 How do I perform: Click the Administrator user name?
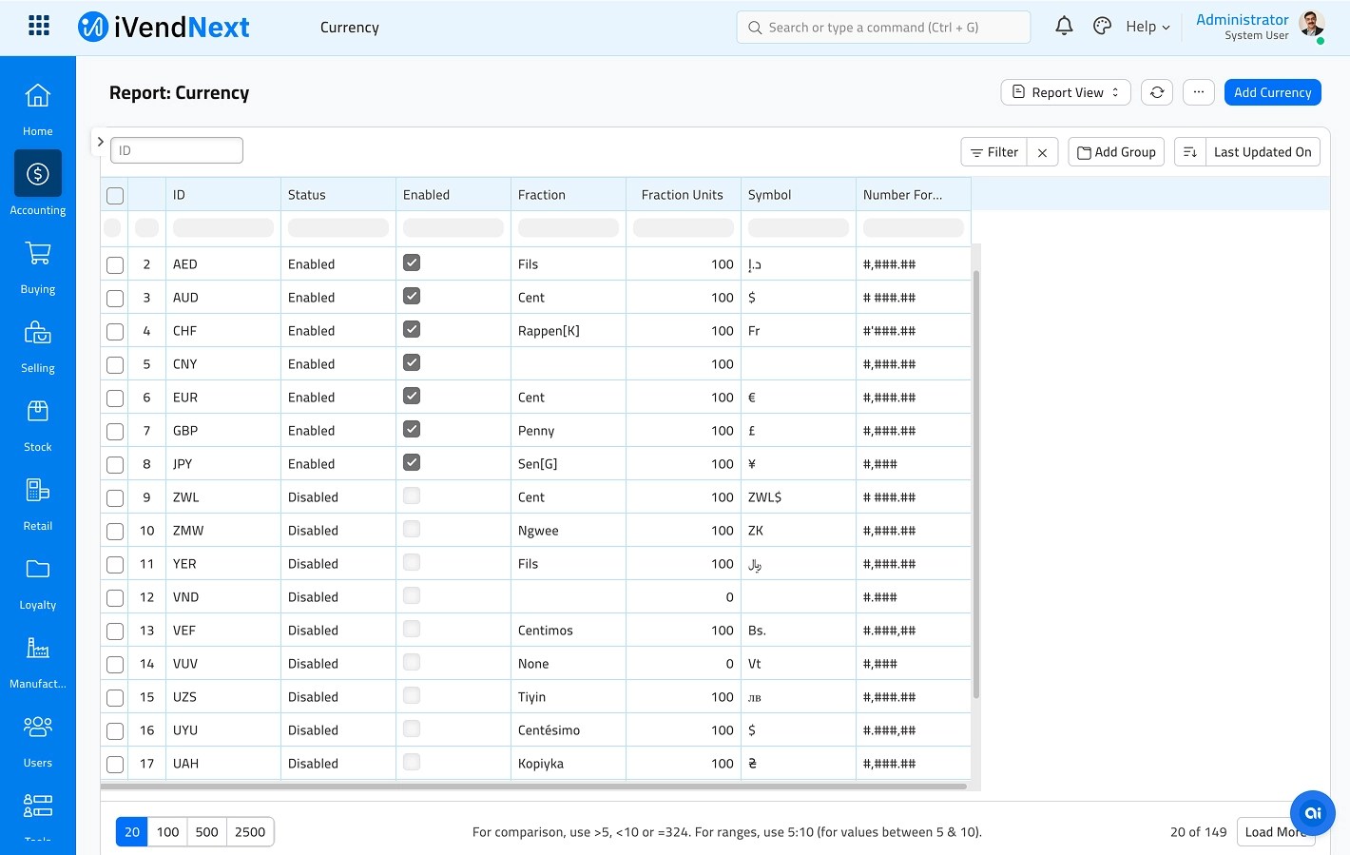[x=1242, y=19]
